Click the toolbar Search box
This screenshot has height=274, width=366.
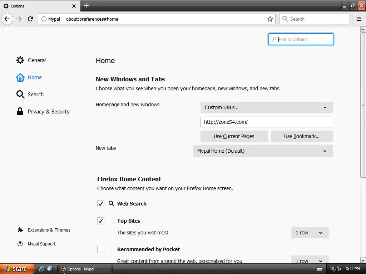[x=314, y=19]
